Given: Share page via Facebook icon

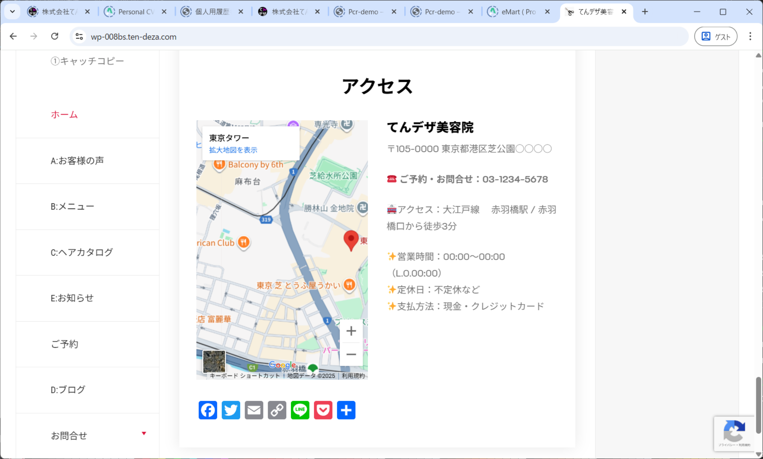Looking at the screenshot, I should coord(208,410).
